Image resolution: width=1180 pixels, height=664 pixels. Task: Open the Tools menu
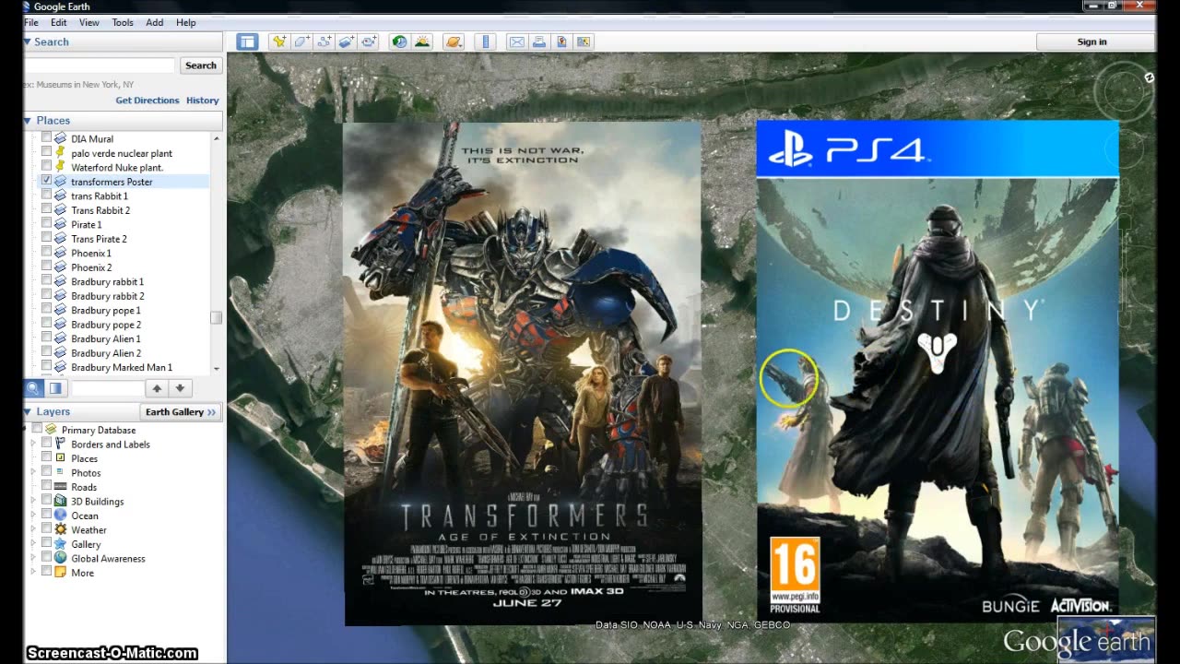coord(123,22)
